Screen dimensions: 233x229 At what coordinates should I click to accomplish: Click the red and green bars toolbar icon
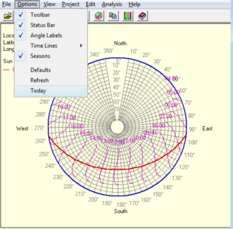pos(128,16)
